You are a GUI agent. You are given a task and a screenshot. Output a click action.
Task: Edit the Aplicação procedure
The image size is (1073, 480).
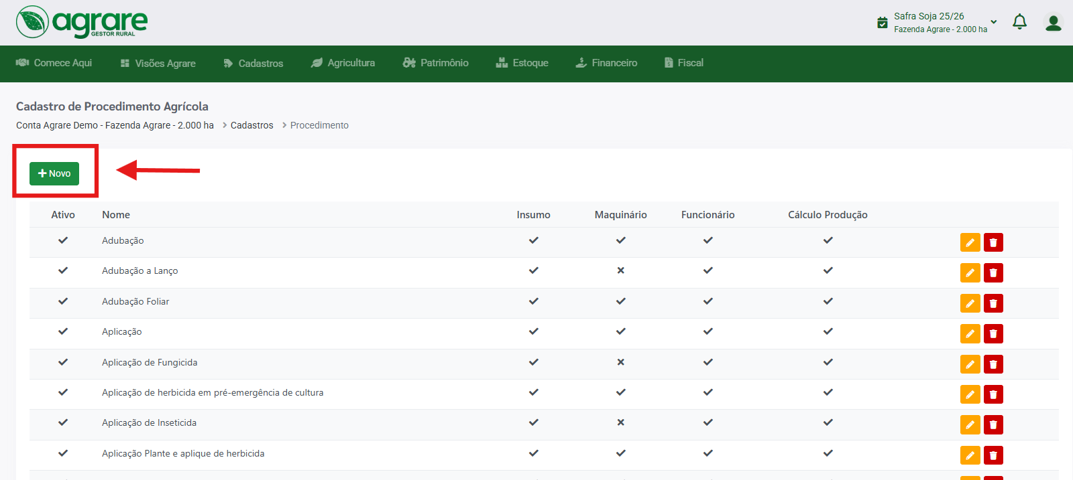970,333
